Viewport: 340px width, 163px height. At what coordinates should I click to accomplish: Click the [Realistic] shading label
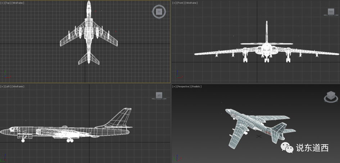(x=196, y=87)
